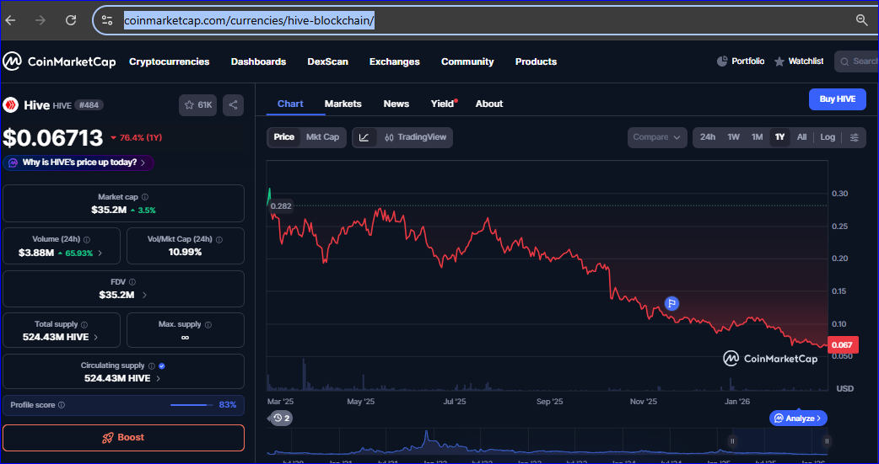Open FDV info icon
Image resolution: width=879 pixels, height=464 pixels.
pos(132,282)
